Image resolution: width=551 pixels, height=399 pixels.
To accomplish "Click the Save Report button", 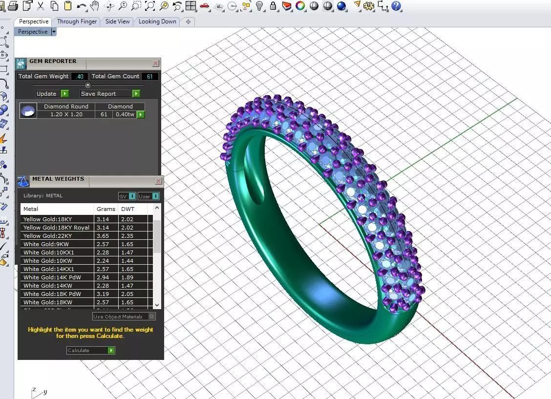I will point(110,94).
